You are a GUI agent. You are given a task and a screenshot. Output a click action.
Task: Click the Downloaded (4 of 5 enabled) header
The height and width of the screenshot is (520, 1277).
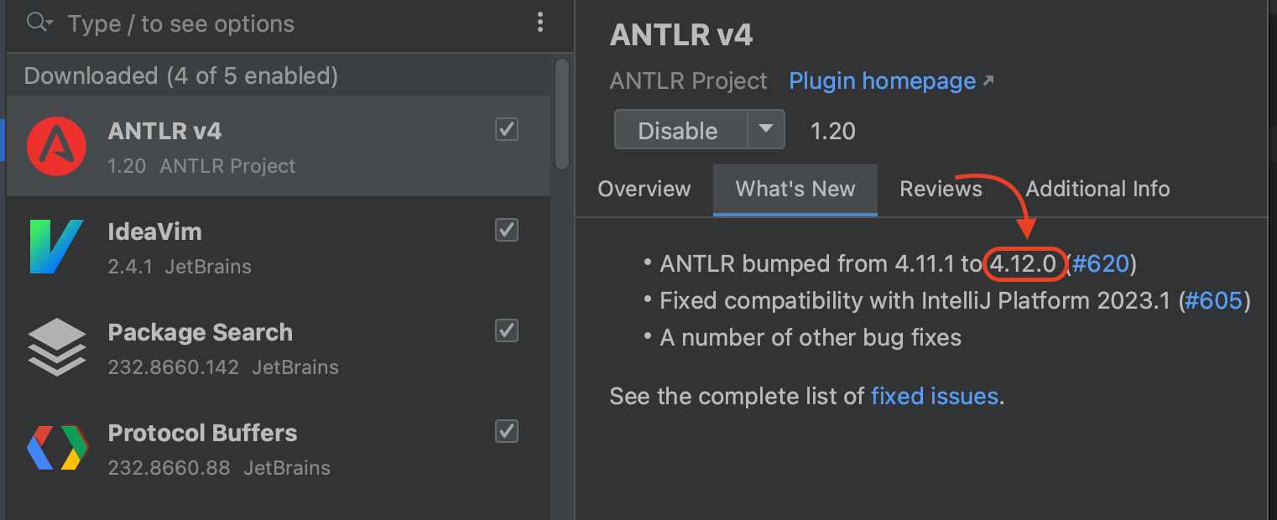pyautogui.click(x=181, y=76)
